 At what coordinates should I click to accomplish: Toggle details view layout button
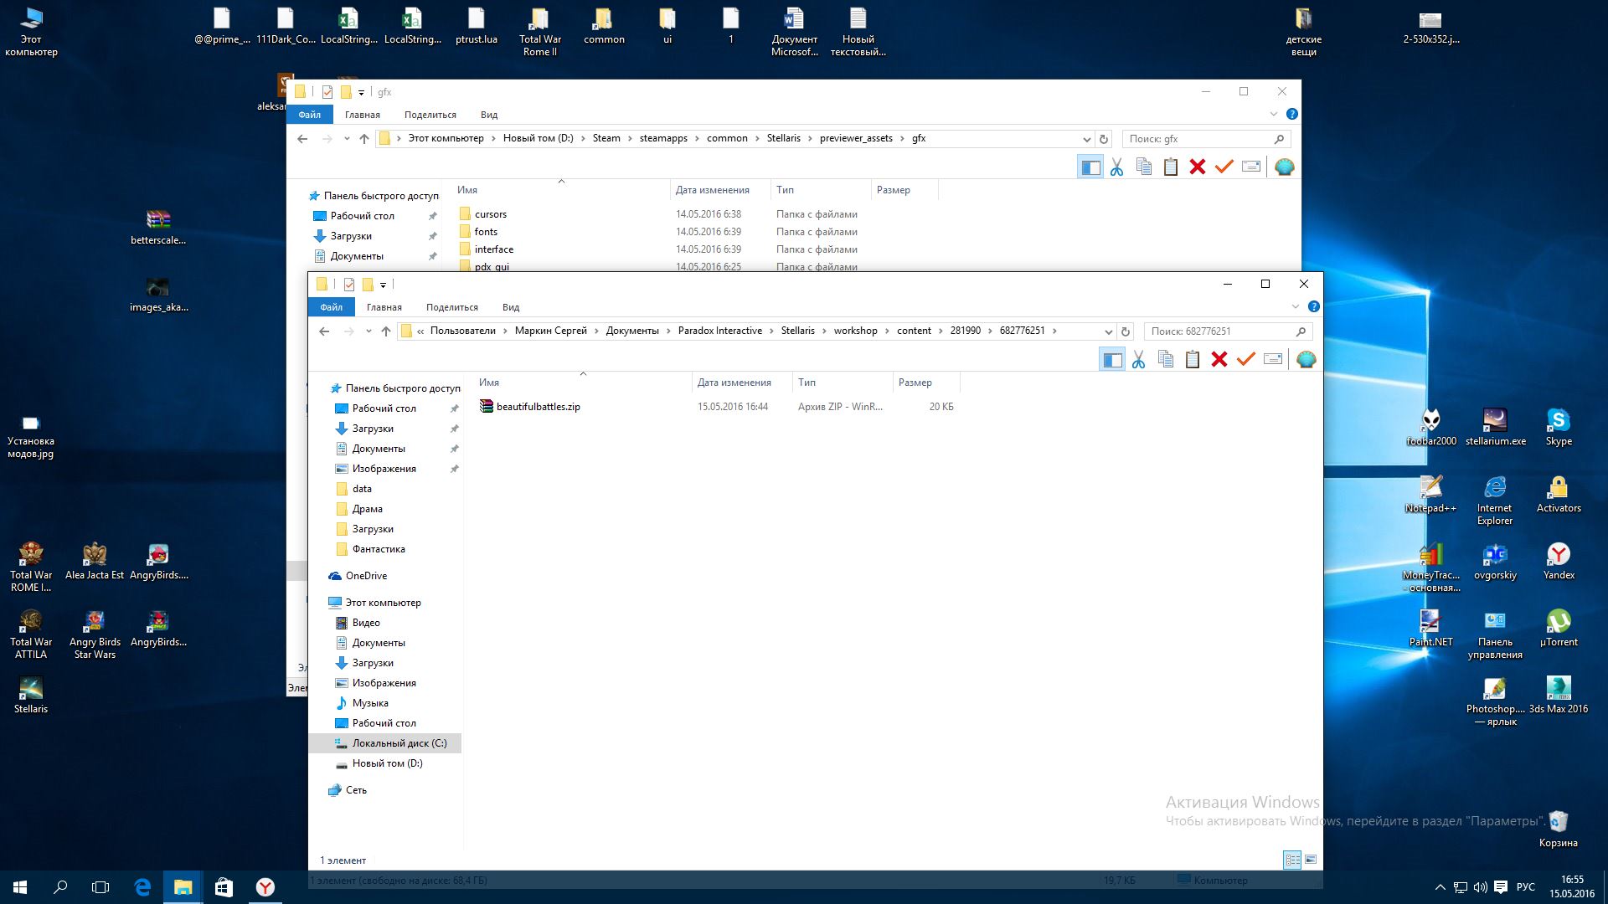click(1291, 860)
